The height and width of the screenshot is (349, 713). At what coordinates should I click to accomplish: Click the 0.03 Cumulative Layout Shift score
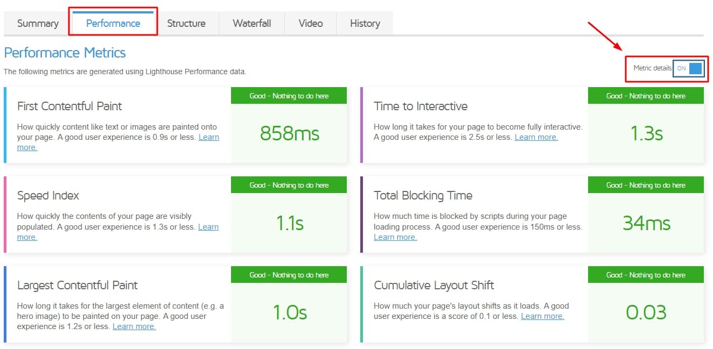646,312
